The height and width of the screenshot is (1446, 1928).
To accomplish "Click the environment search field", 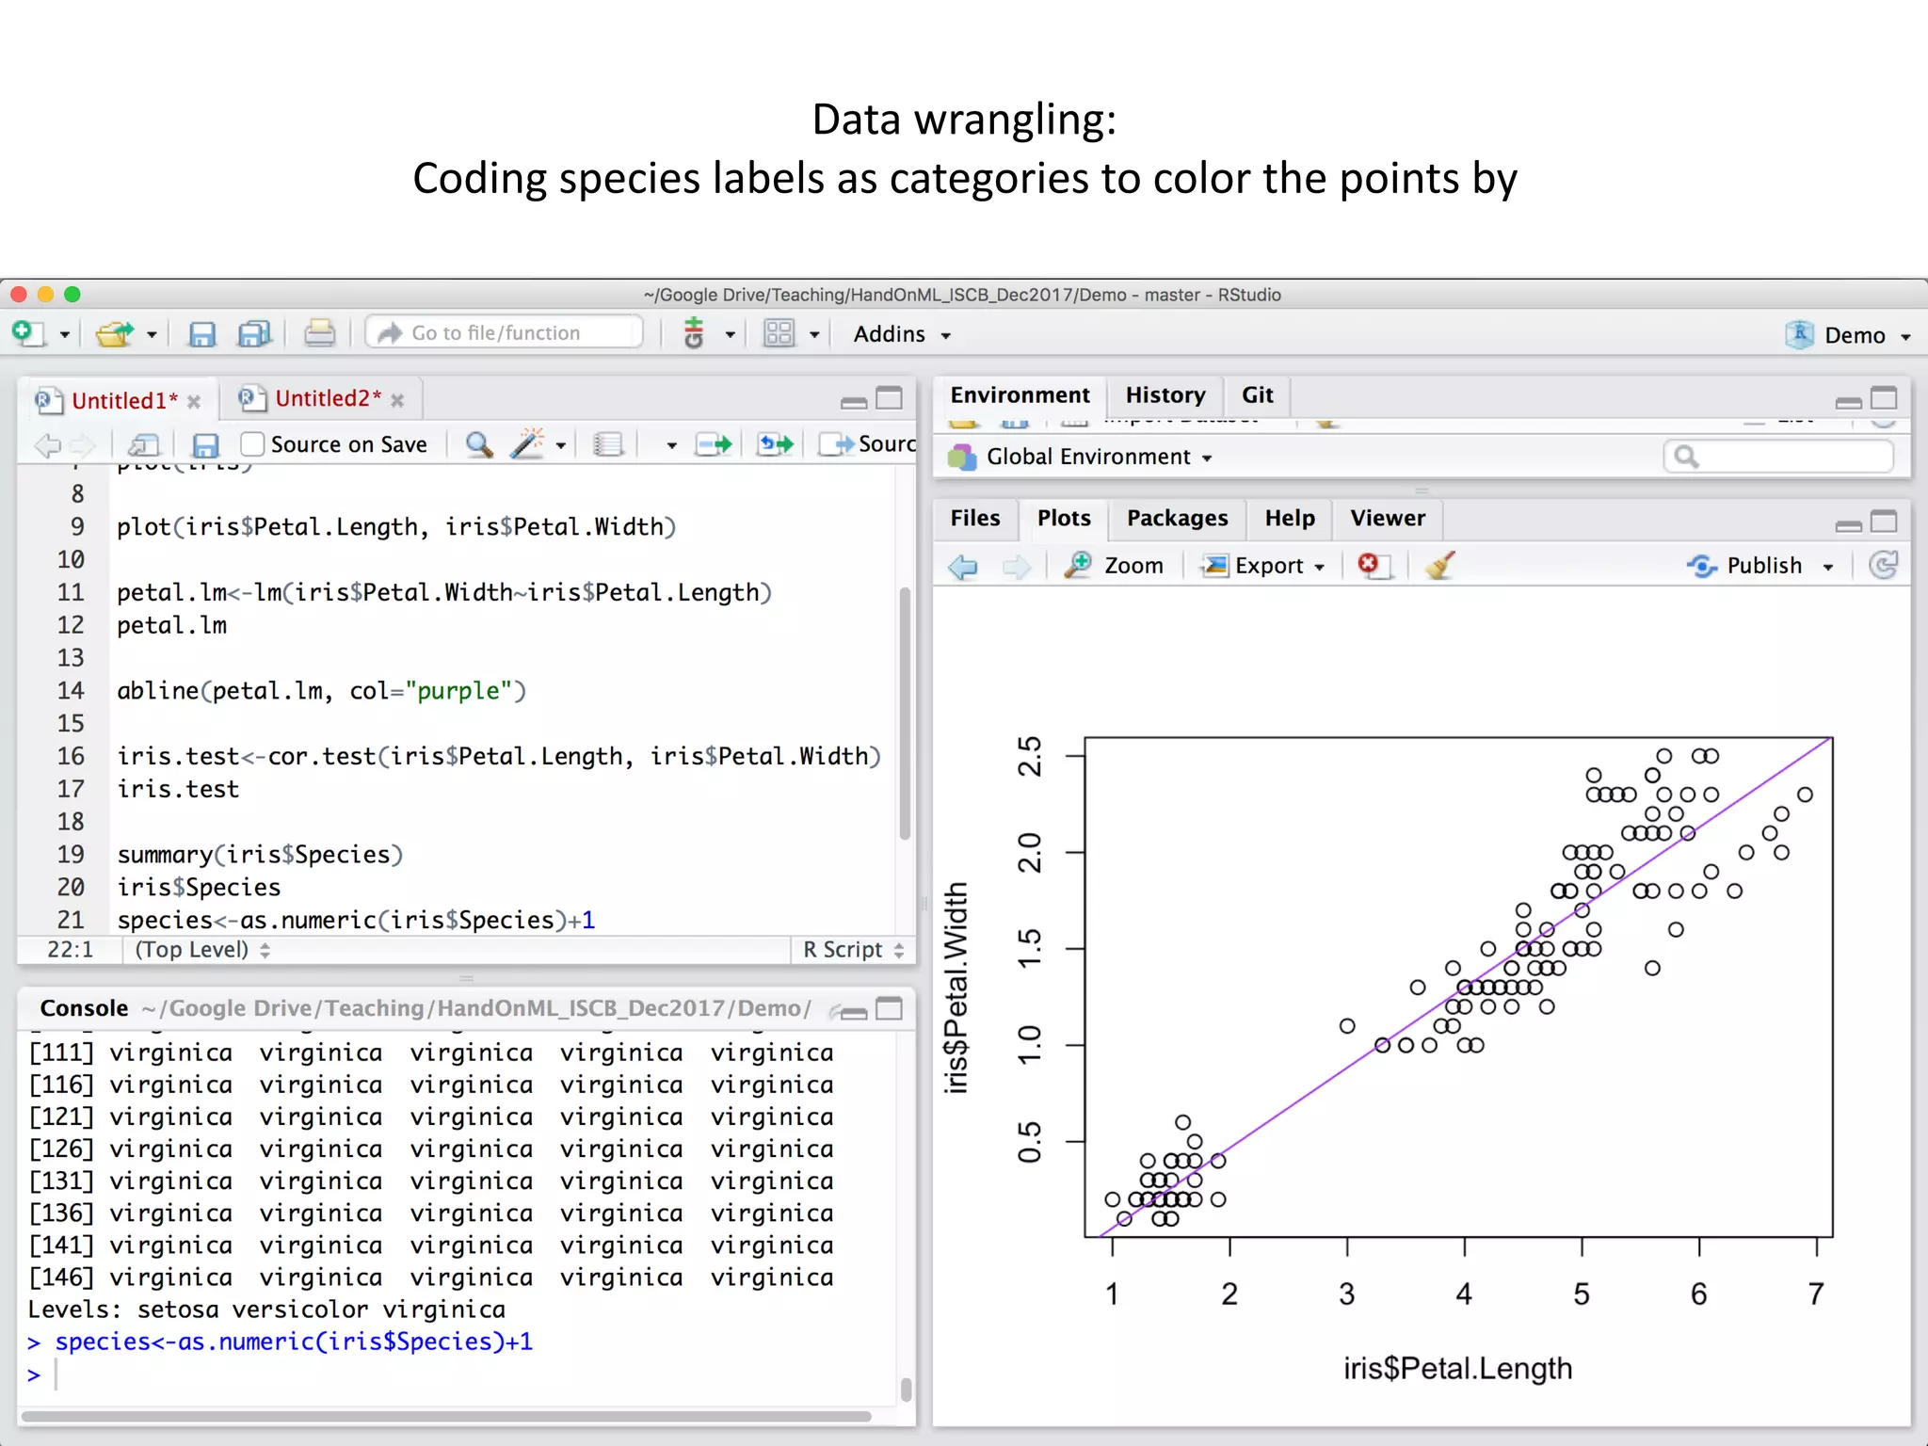I will click(1778, 457).
